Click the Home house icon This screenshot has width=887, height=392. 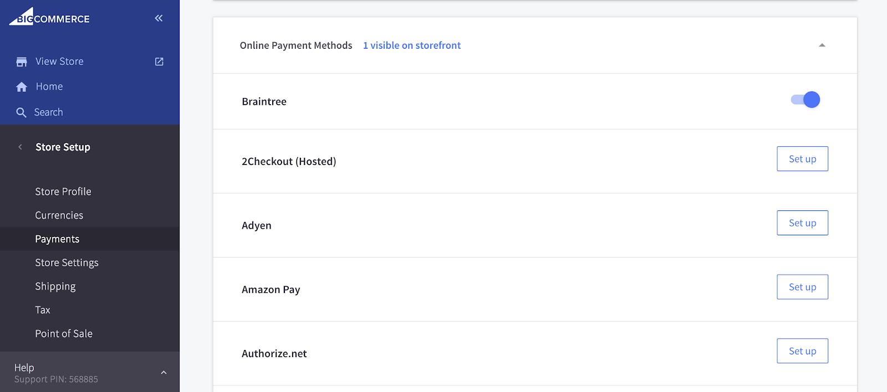(x=22, y=87)
